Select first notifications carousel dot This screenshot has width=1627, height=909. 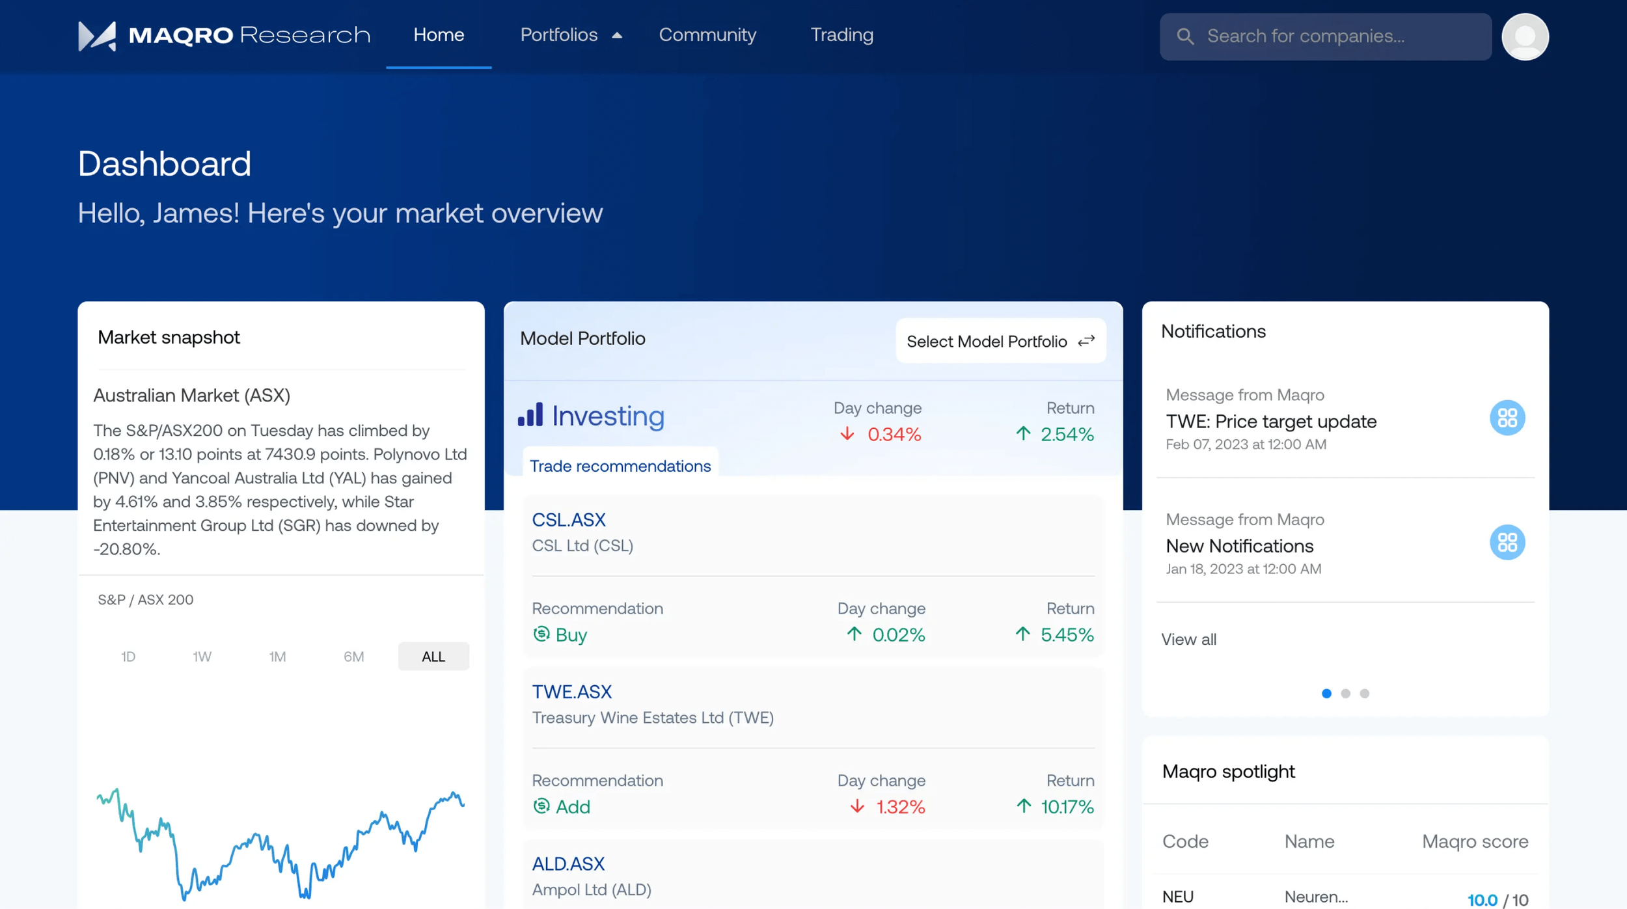point(1326,694)
